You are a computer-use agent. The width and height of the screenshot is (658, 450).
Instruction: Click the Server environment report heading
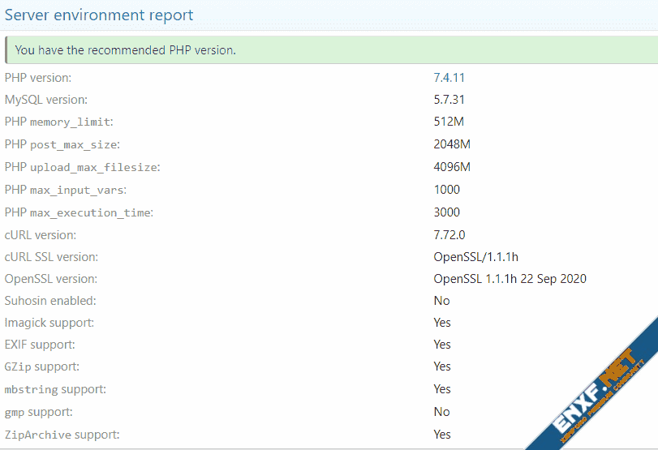click(99, 15)
